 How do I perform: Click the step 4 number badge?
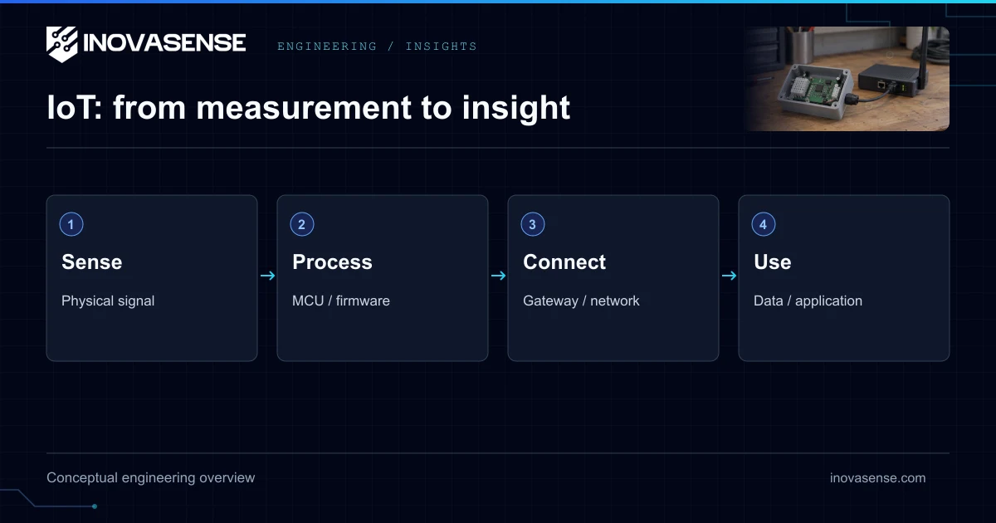pos(764,224)
